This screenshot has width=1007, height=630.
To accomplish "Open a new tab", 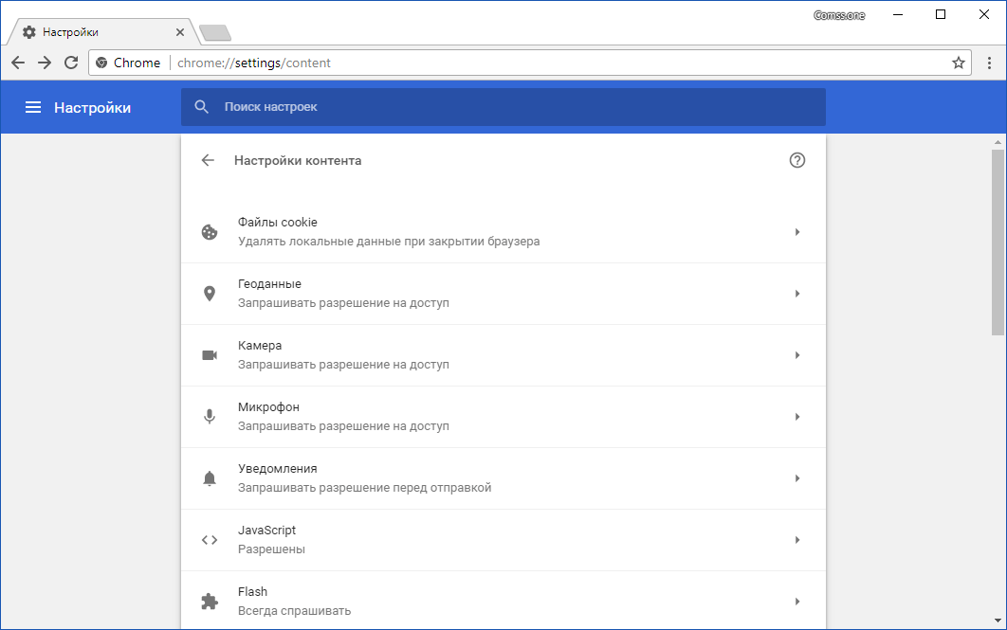I will (215, 33).
